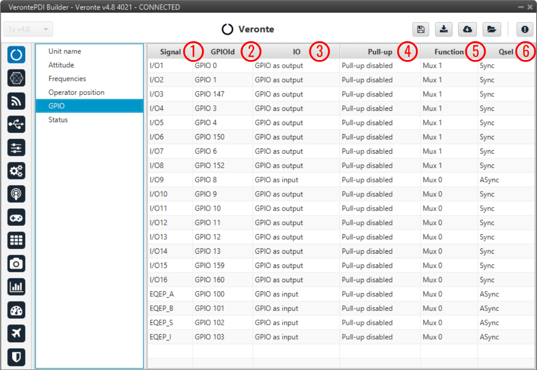Screen dimensions: 537x370
Task: Click the Function column header
Action: coord(449,52)
